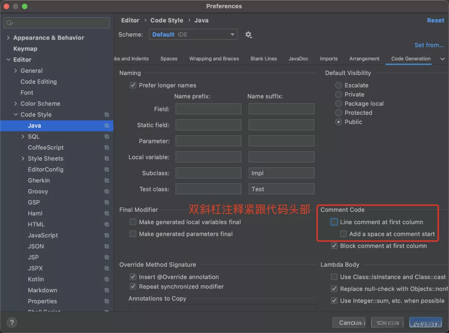The height and width of the screenshot is (333, 449).
Task: Enable Make generated local variables final
Action: tap(133, 222)
